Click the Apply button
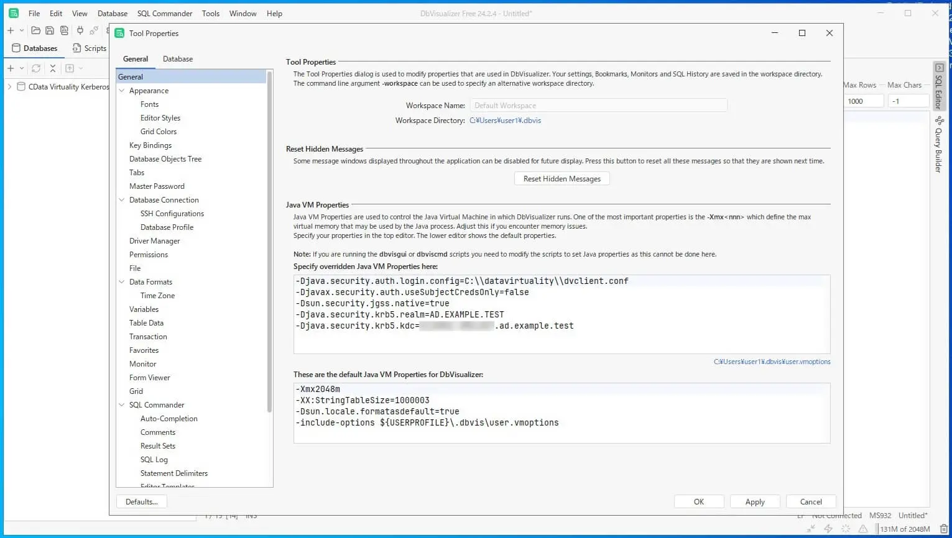The width and height of the screenshot is (952, 538). 755,502
